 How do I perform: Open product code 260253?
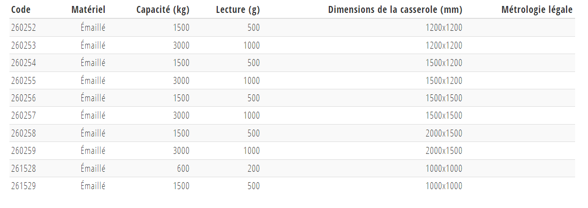coord(23,46)
